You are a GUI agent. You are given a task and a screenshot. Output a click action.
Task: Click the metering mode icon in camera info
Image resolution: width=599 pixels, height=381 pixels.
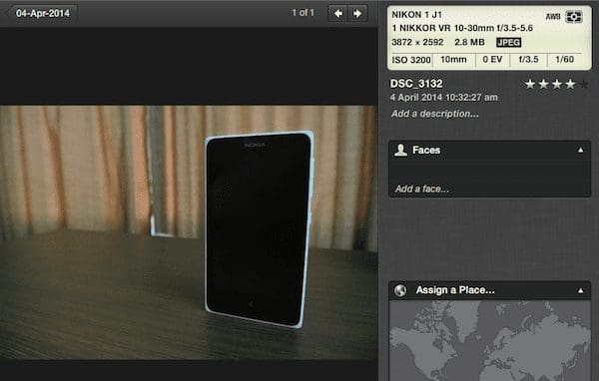pos(574,17)
